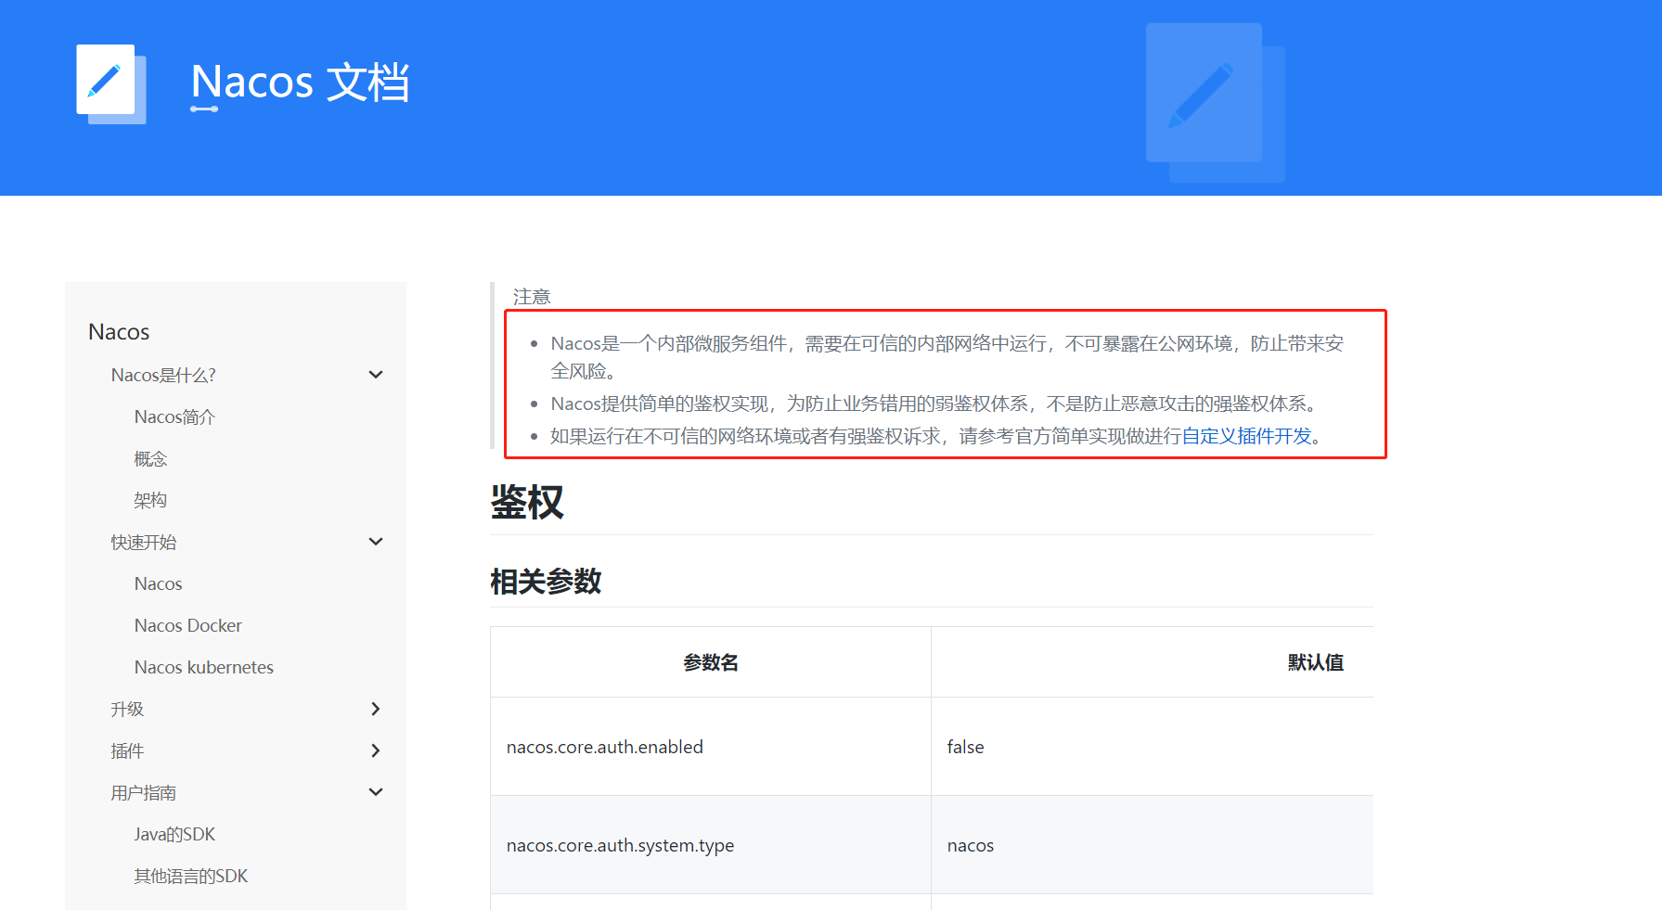
Task: Expand the 插件 section arrow
Action: [x=376, y=750]
